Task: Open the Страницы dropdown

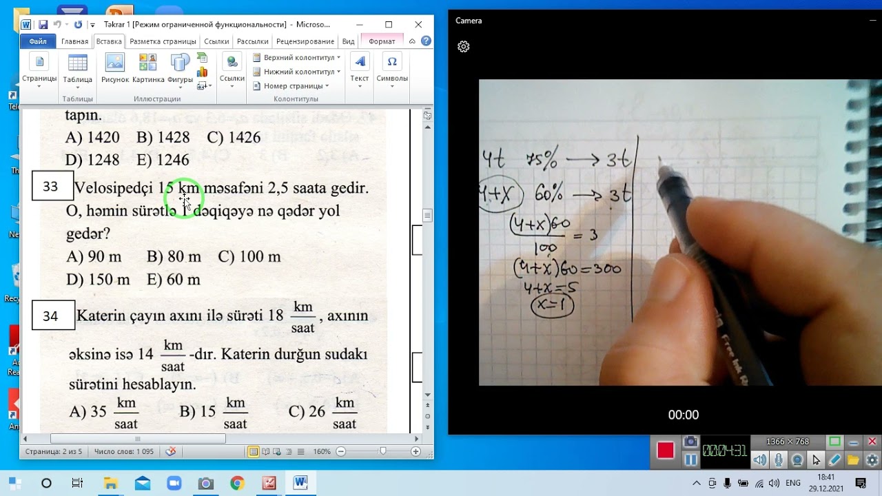Action: tap(39, 71)
